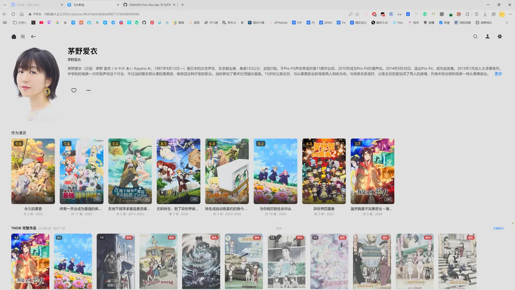Open the 学习通 bookmark
The width and height of the screenshot is (515, 290).
(x=211, y=23)
